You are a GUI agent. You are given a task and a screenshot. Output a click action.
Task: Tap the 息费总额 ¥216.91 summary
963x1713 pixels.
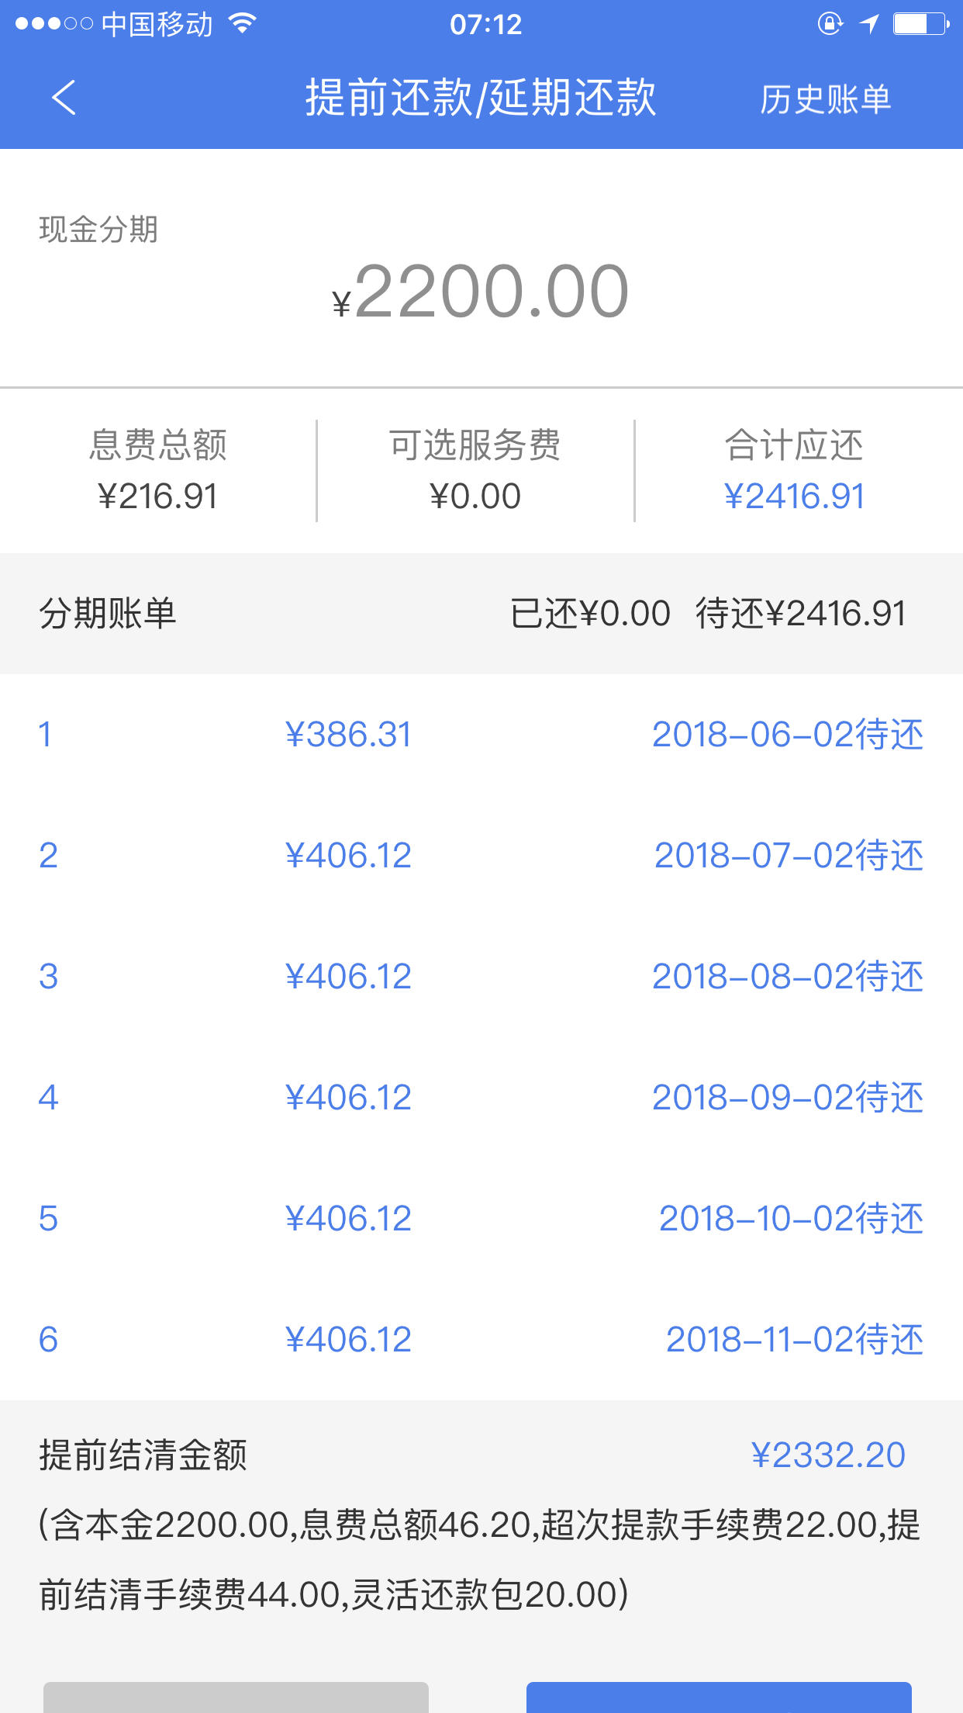[x=158, y=470]
